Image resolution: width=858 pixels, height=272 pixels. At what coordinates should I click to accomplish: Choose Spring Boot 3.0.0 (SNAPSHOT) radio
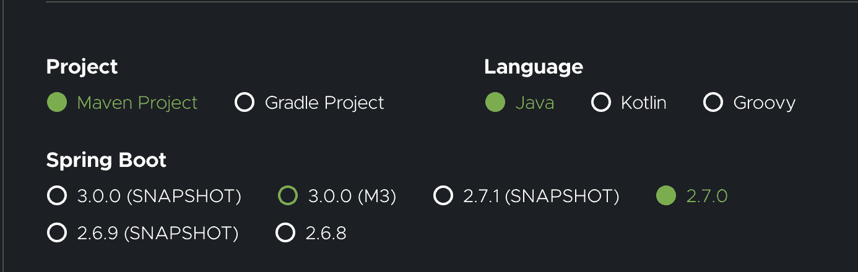(x=57, y=196)
